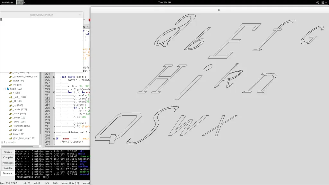
Task: Click the method icon beside _fill [199]
Action: click(11, 101)
